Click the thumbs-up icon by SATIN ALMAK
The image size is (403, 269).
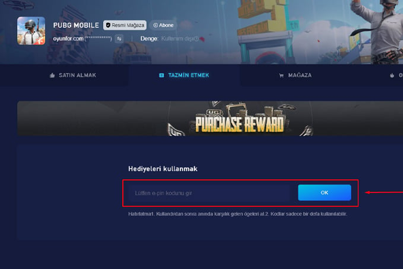coord(52,75)
